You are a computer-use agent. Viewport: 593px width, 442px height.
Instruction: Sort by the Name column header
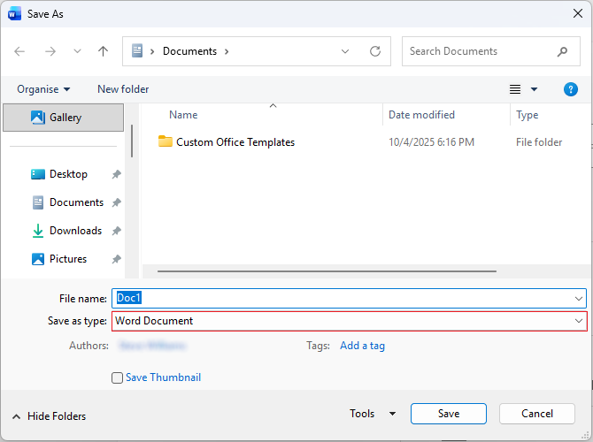click(x=183, y=115)
